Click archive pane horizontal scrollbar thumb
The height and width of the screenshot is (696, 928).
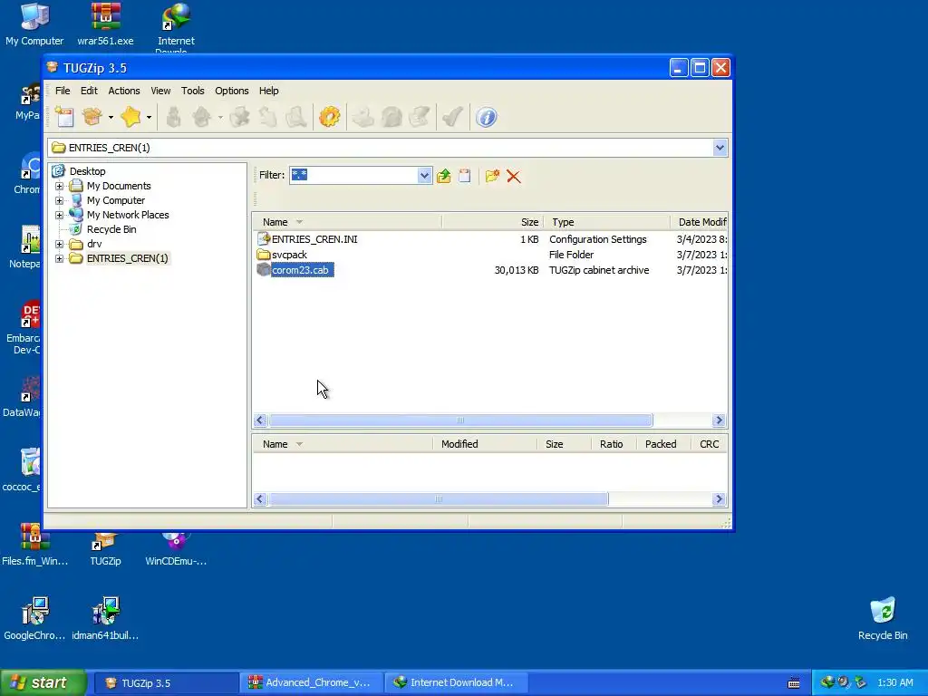point(439,499)
